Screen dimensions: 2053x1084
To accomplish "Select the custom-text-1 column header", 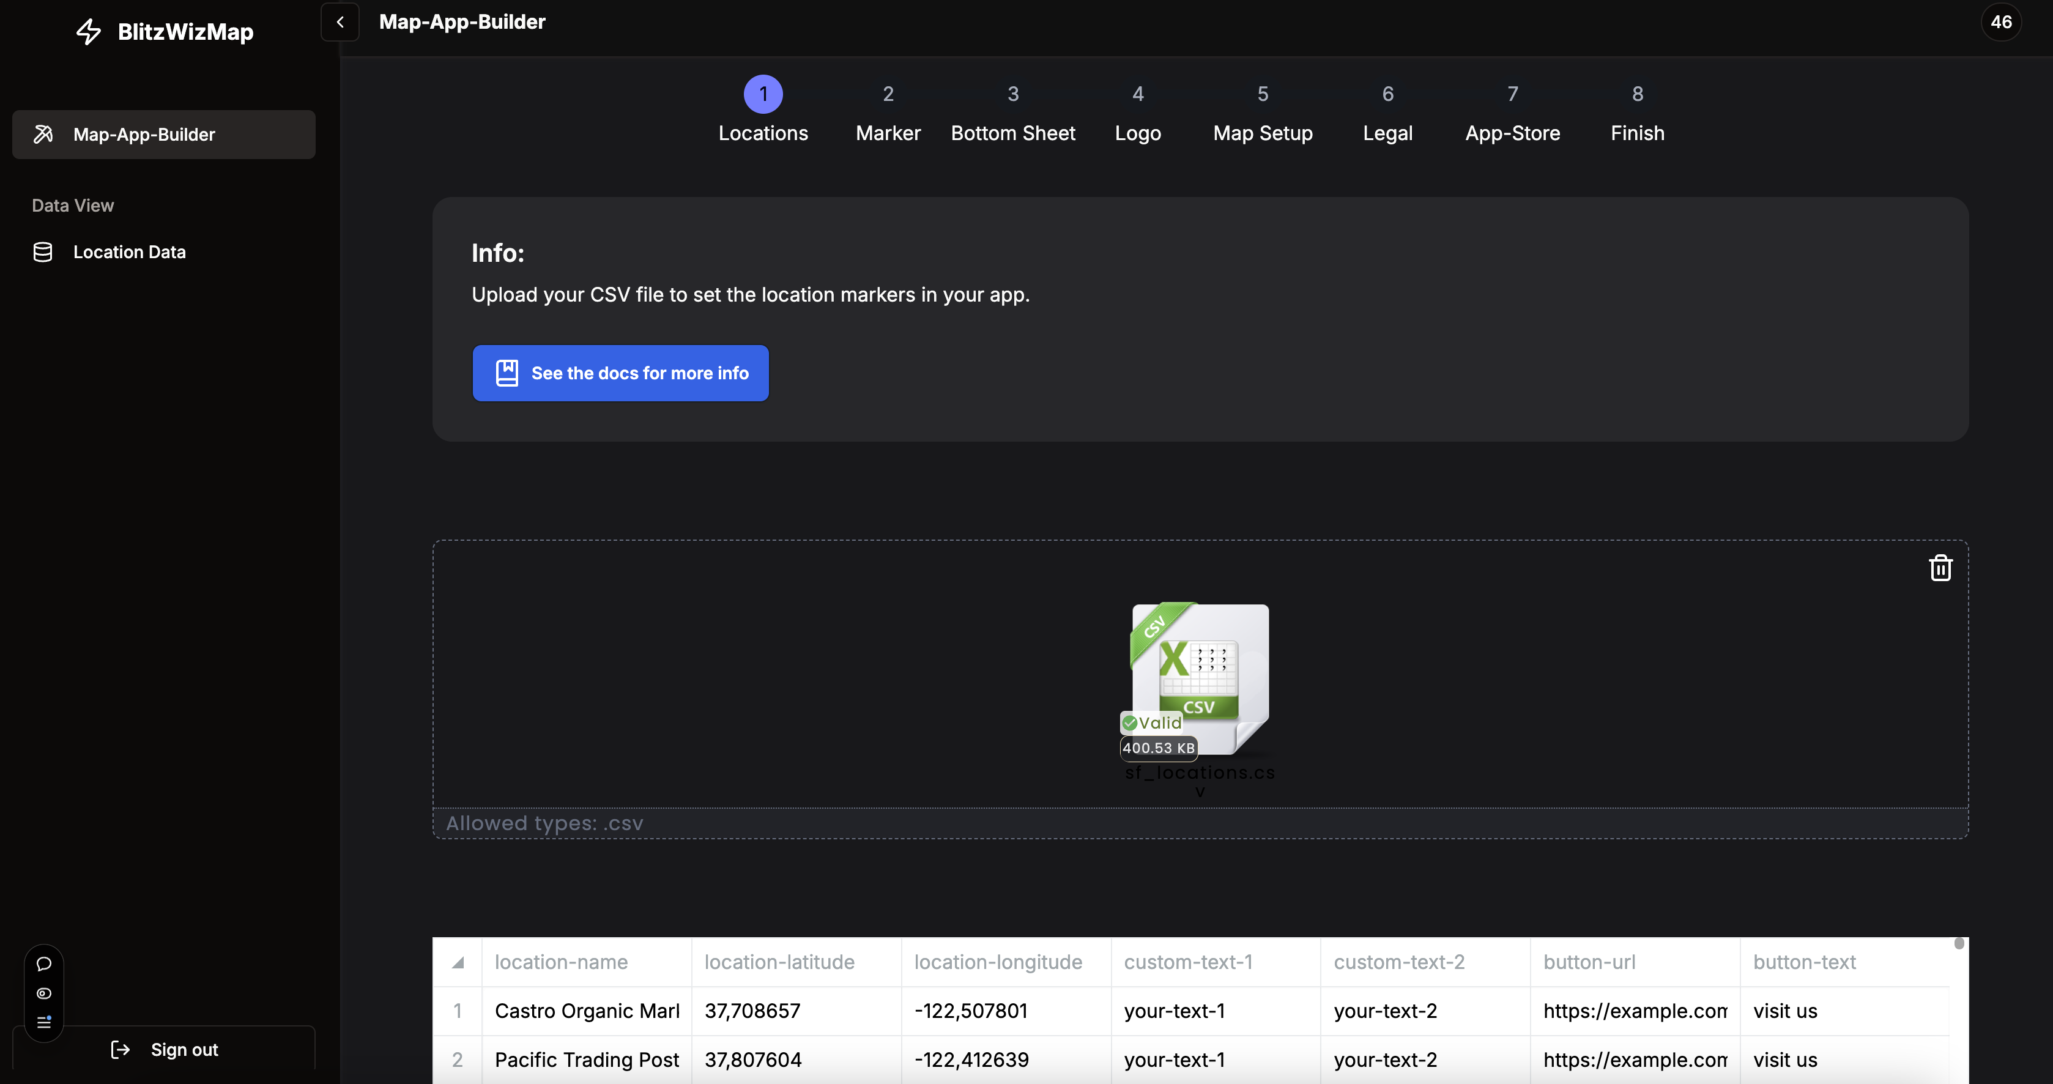I will [x=1216, y=962].
